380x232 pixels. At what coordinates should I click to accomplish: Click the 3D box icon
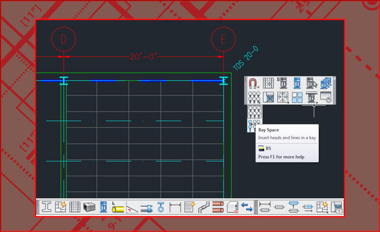click(x=233, y=207)
